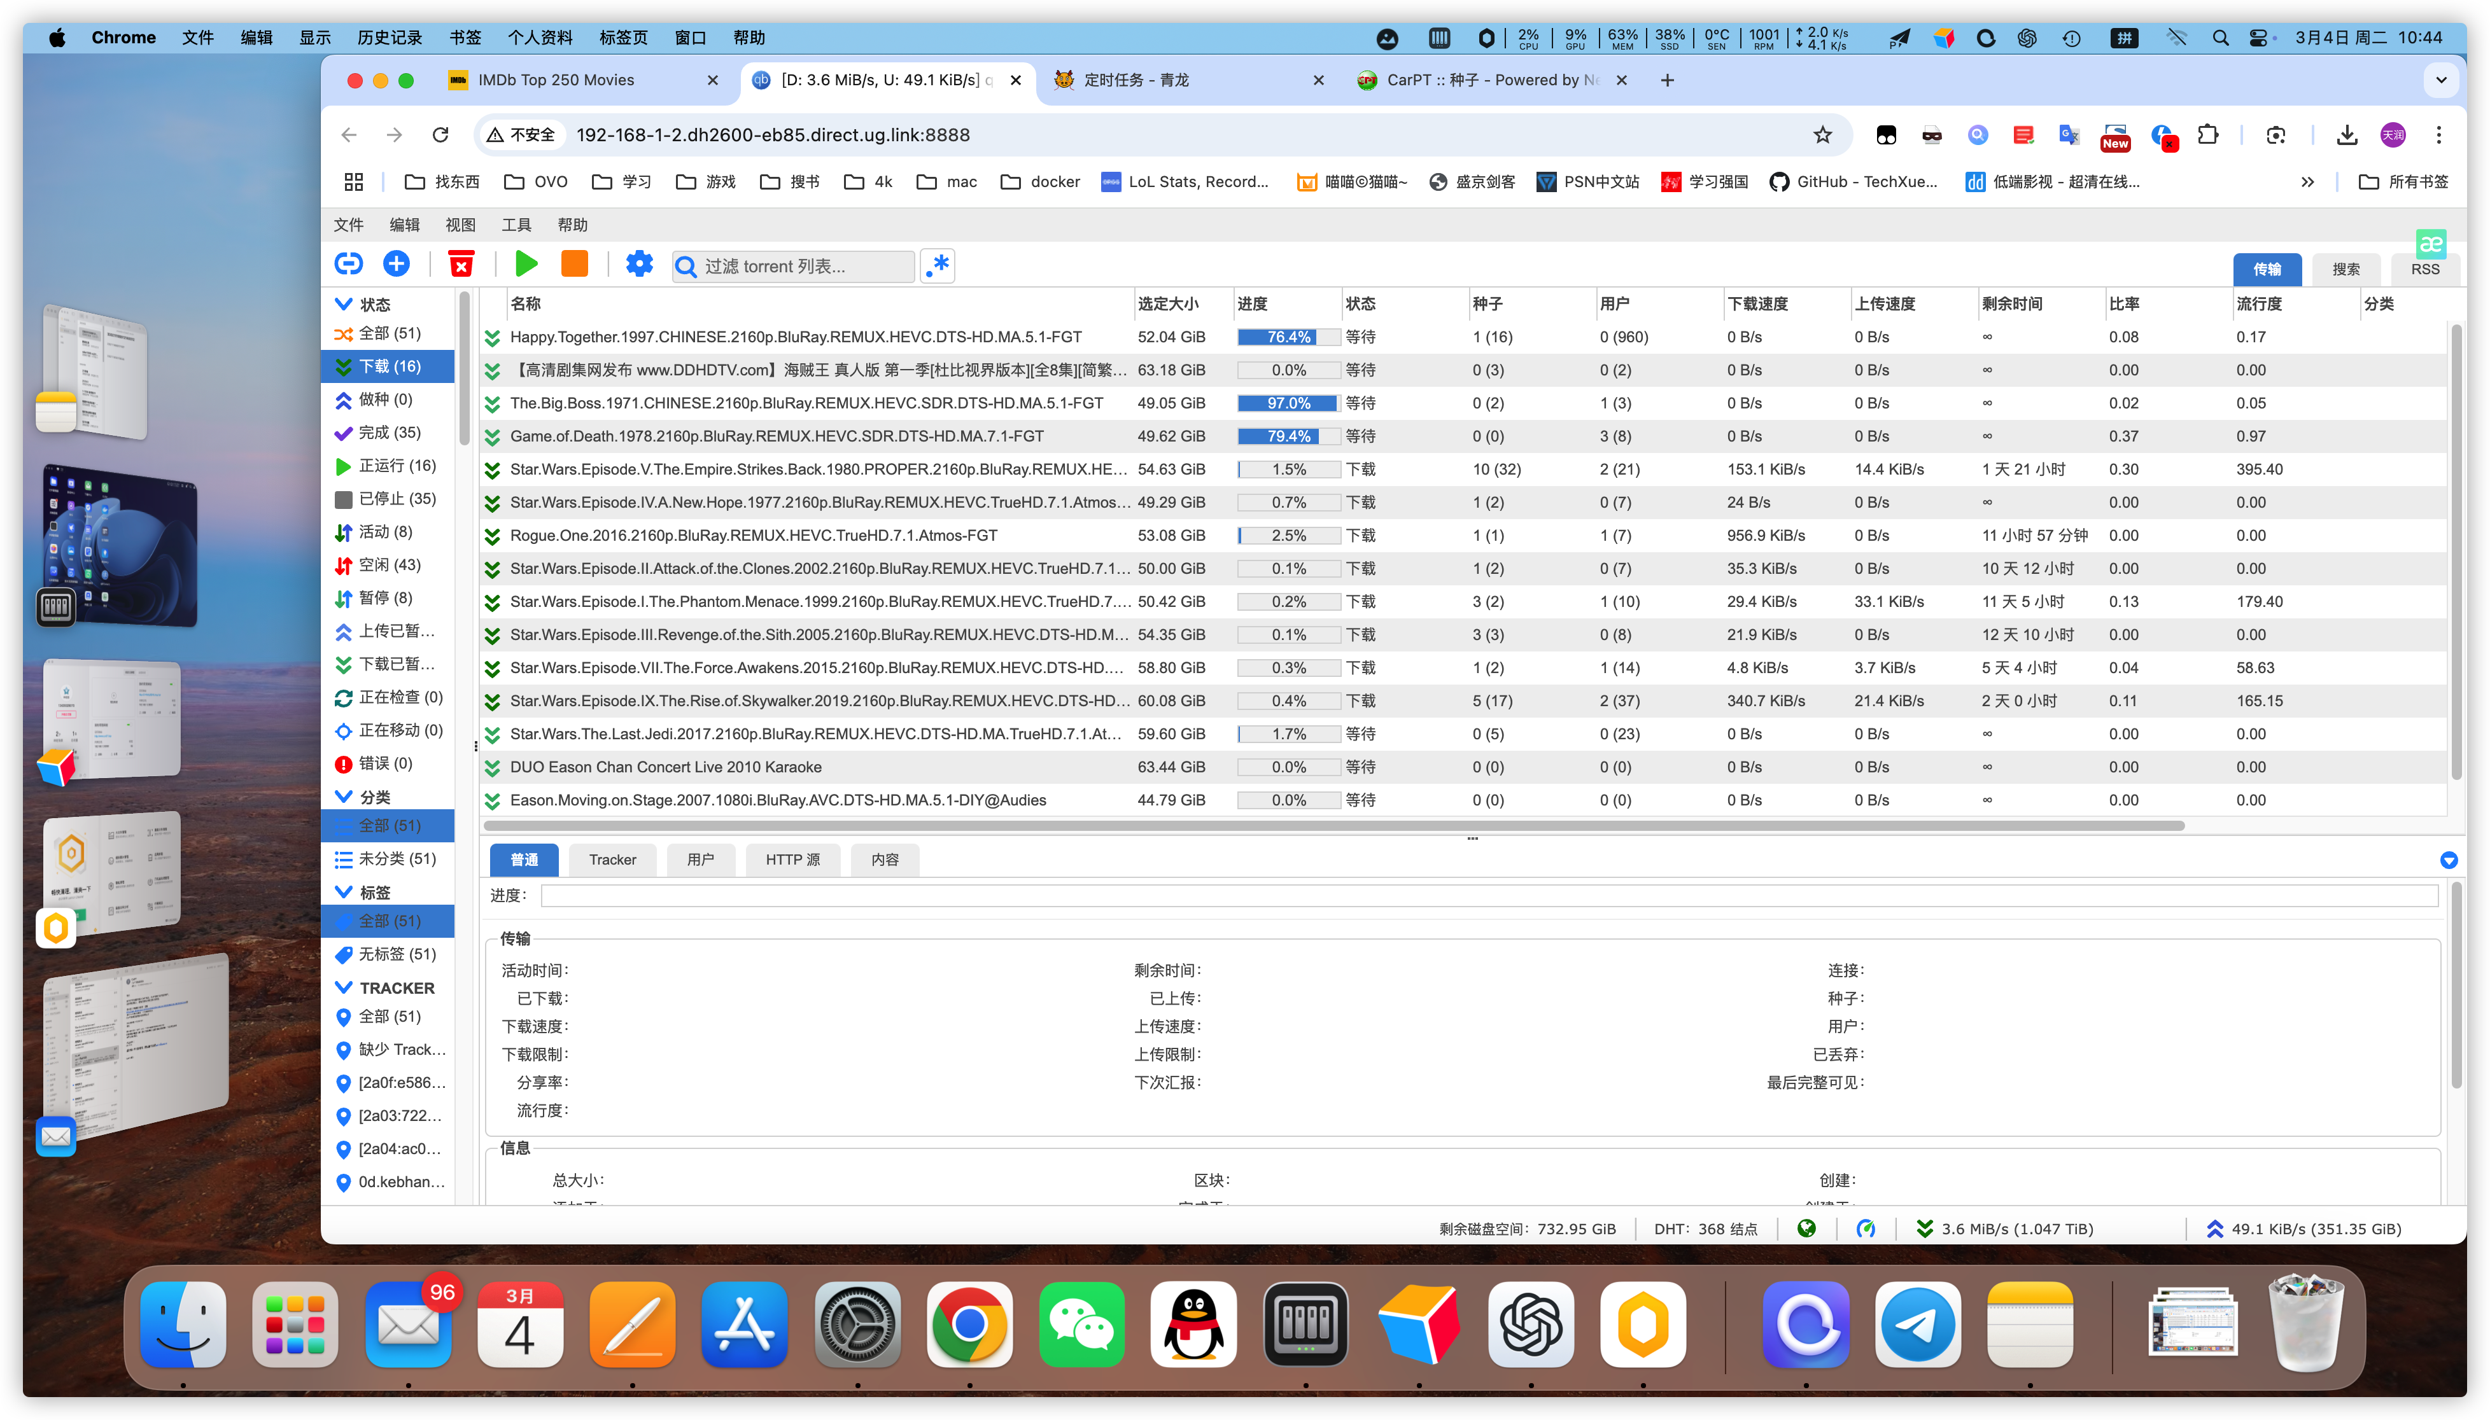Image resolution: width=2490 pixels, height=1420 pixels.
Task: Collapse the 状态 filter section
Action: tap(344, 304)
